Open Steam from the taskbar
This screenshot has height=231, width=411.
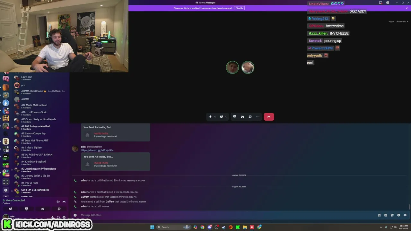tap(223, 227)
